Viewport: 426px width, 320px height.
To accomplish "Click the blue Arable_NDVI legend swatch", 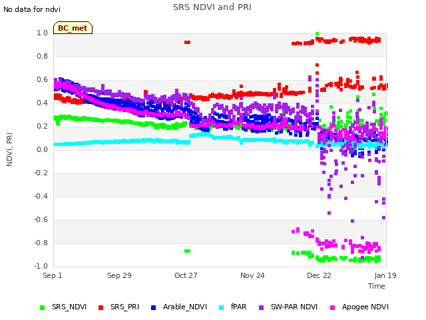I will point(154,307).
